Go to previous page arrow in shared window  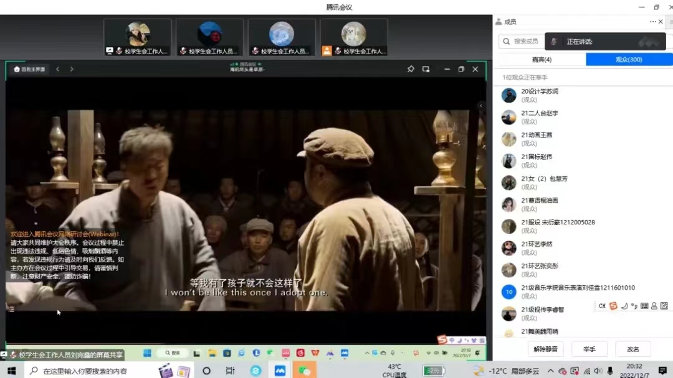tap(58, 70)
